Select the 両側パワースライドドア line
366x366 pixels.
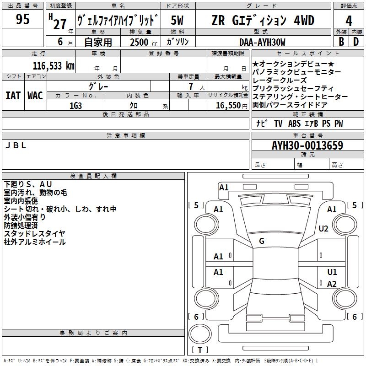pyautogui.click(x=290, y=105)
